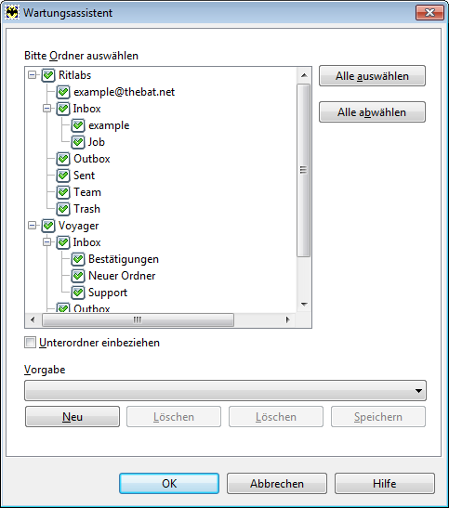Click scroll up arrow in folder list
The width and height of the screenshot is (449, 508).
(304, 75)
